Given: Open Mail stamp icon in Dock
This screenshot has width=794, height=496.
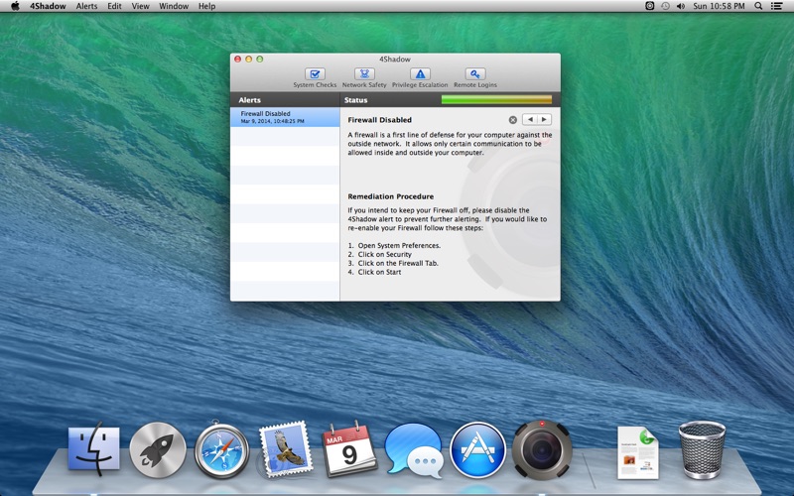Looking at the screenshot, I should tap(285, 449).
